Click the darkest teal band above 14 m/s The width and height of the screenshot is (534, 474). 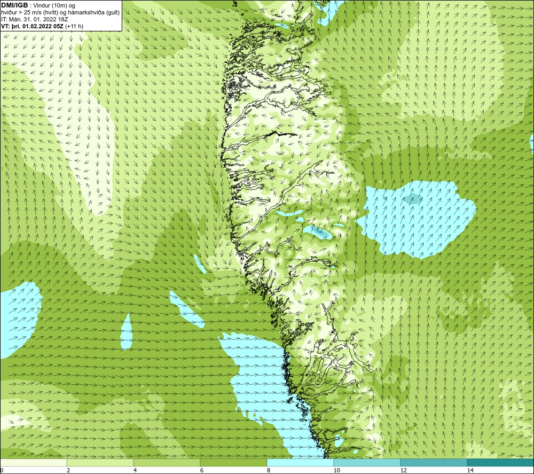(500, 462)
